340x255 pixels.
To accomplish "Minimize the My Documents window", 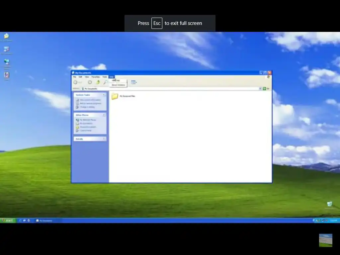I will coord(261,73).
